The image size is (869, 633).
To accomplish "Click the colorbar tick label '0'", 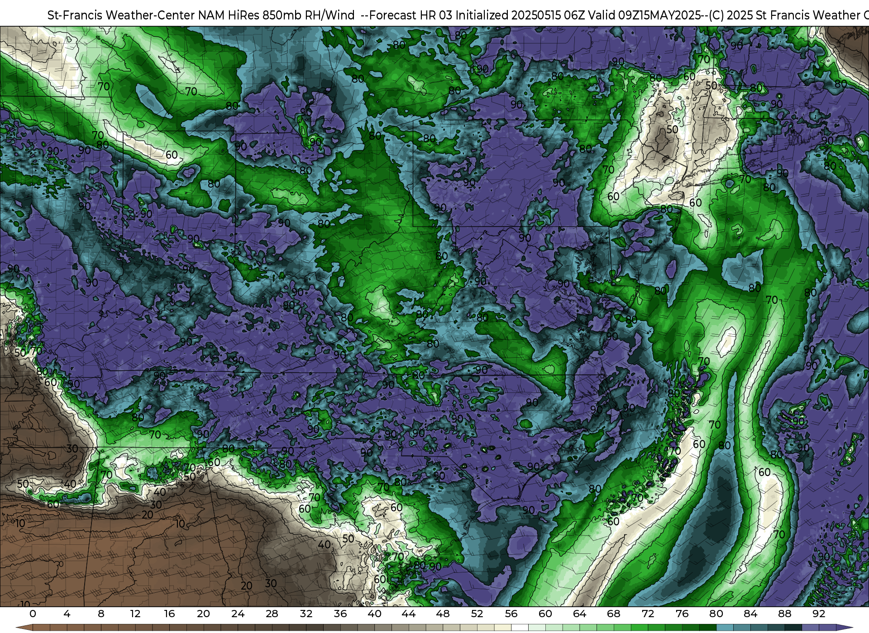I will (33, 614).
